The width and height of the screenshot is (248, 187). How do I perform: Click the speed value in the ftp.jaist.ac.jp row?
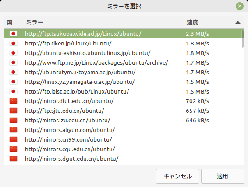197,91
